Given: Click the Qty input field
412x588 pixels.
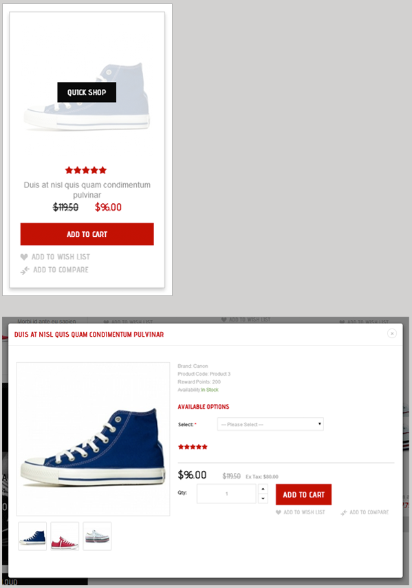Looking at the screenshot, I should tap(226, 494).
